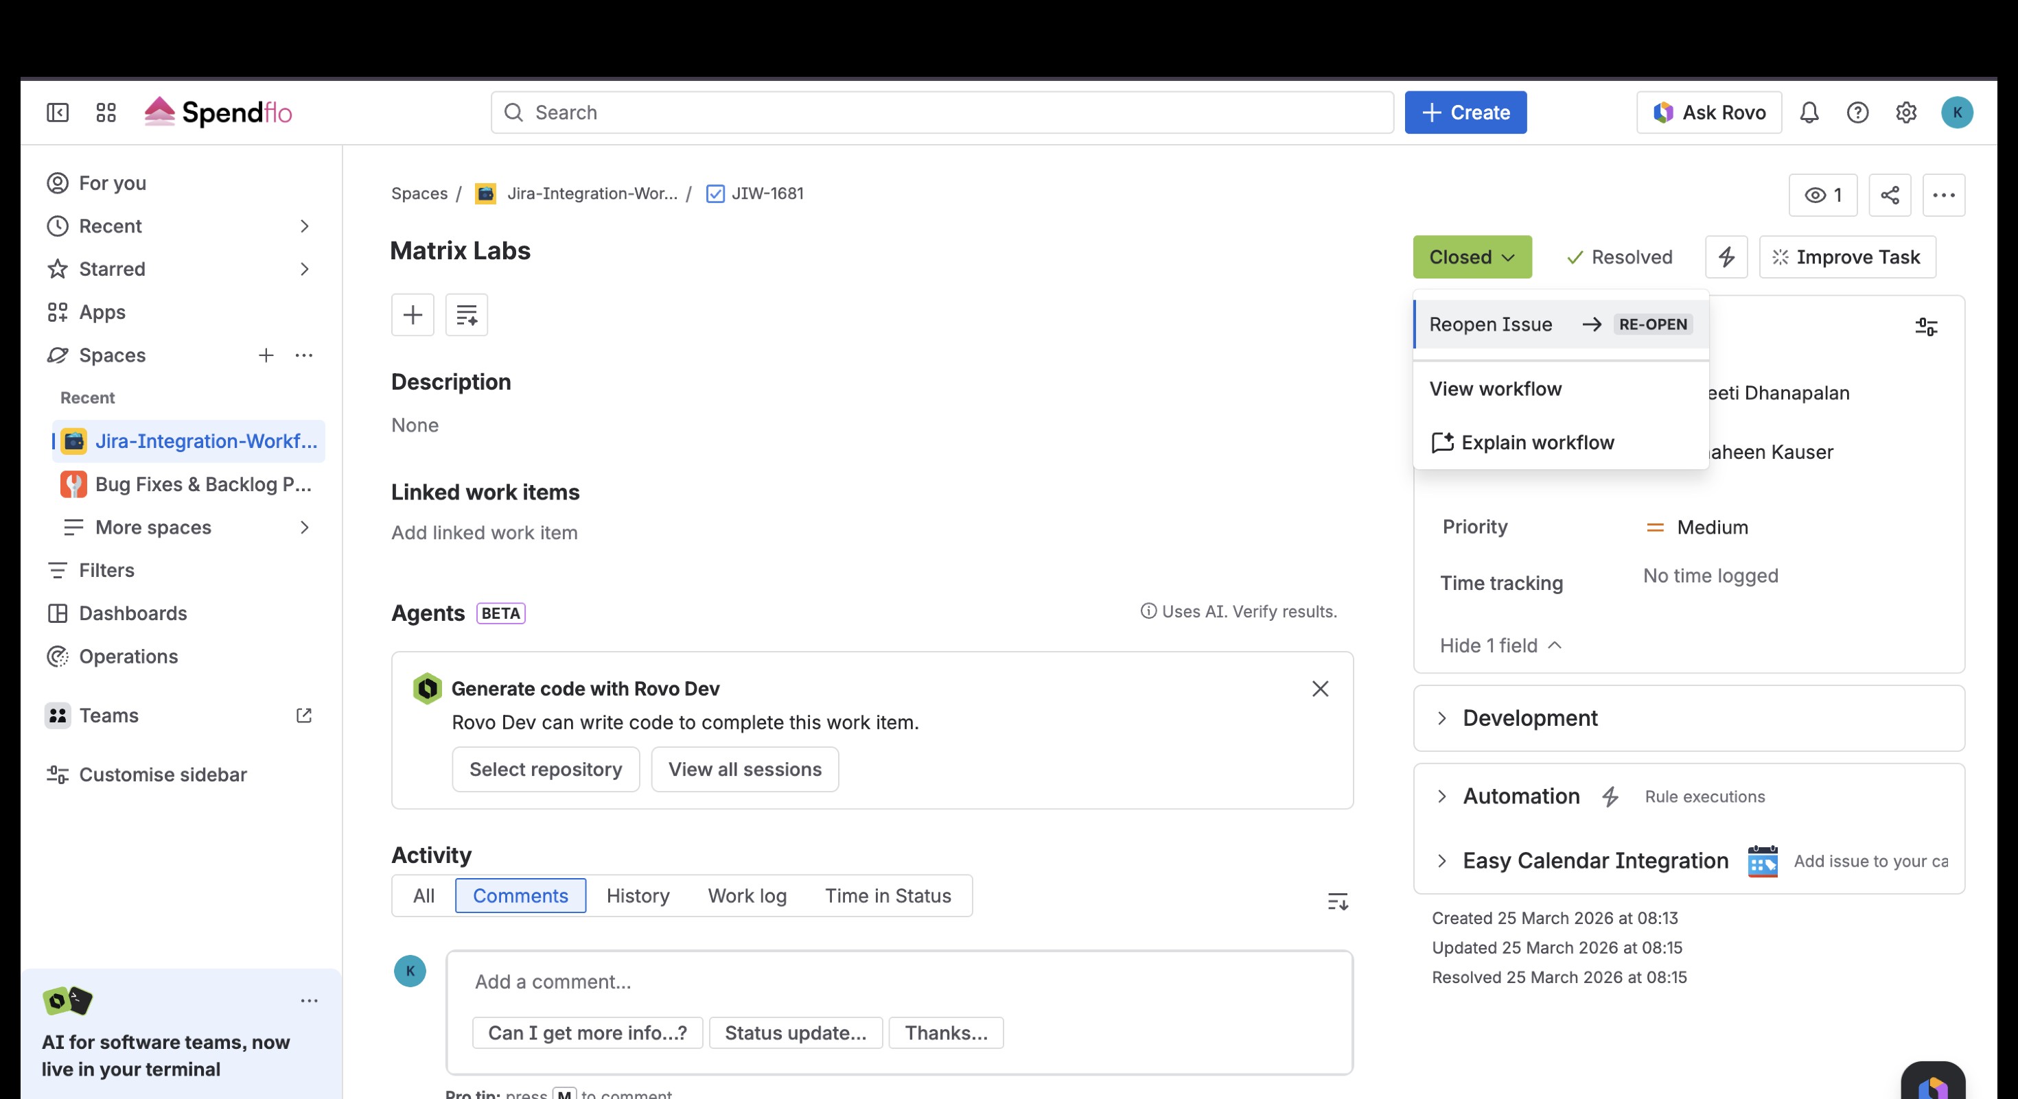Insert 'Can I get more info...?' suggestion
The width and height of the screenshot is (2018, 1099).
pos(588,1033)
